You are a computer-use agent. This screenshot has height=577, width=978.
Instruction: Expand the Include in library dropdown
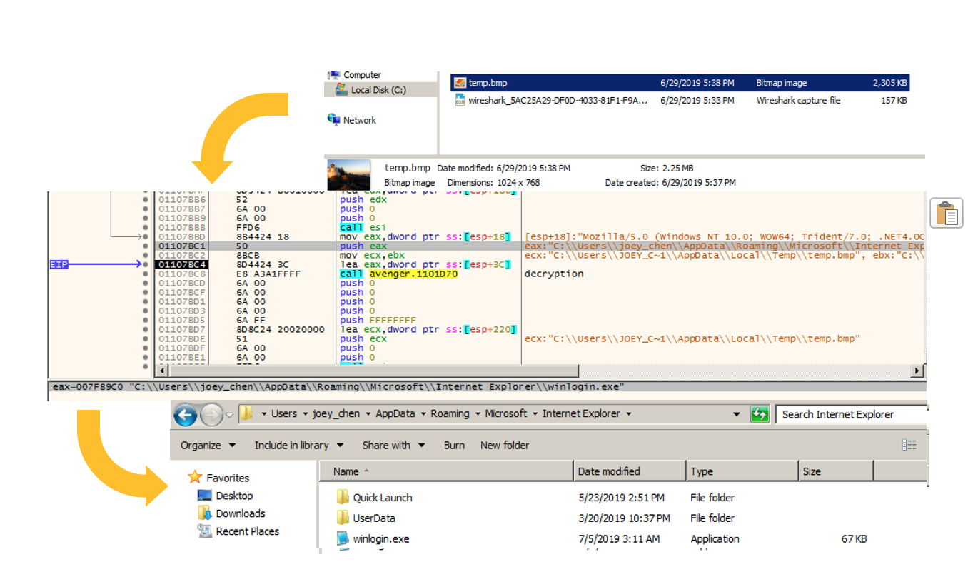[x=298, y=445]
